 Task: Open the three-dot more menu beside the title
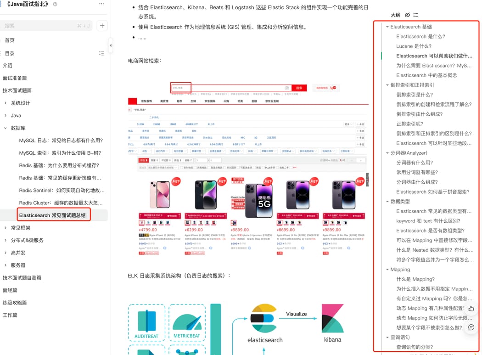(x=101, y=4)
